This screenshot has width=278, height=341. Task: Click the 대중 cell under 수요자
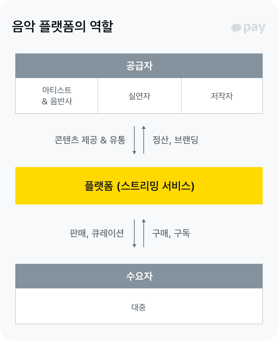point(139,307)
